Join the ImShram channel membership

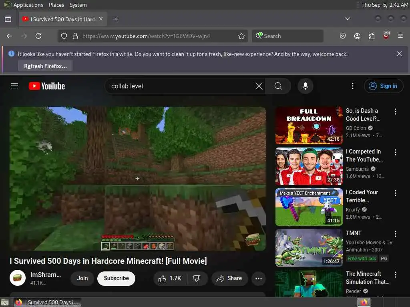click(82, 278)
